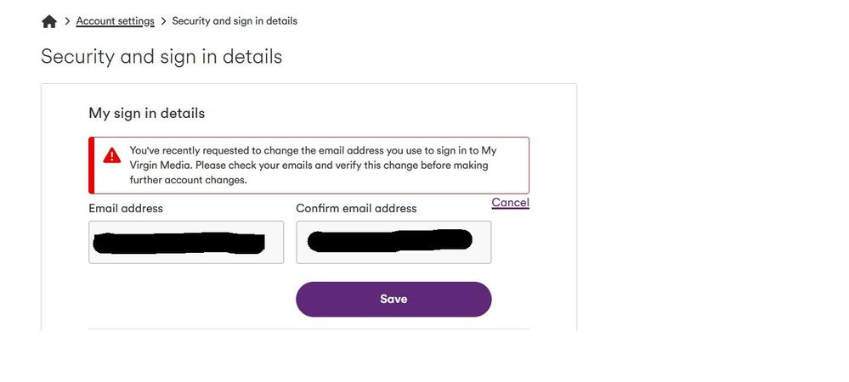Click the Security and sign in details page title
Viewport: 849px width, 382px height.
click(x=161, y=57)
